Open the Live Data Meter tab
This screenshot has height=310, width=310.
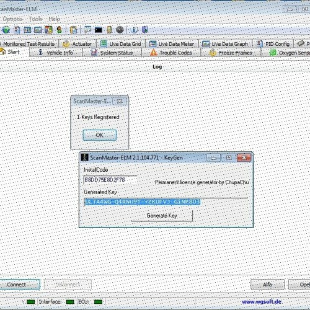pyautogui.click(x=172, y=44)
